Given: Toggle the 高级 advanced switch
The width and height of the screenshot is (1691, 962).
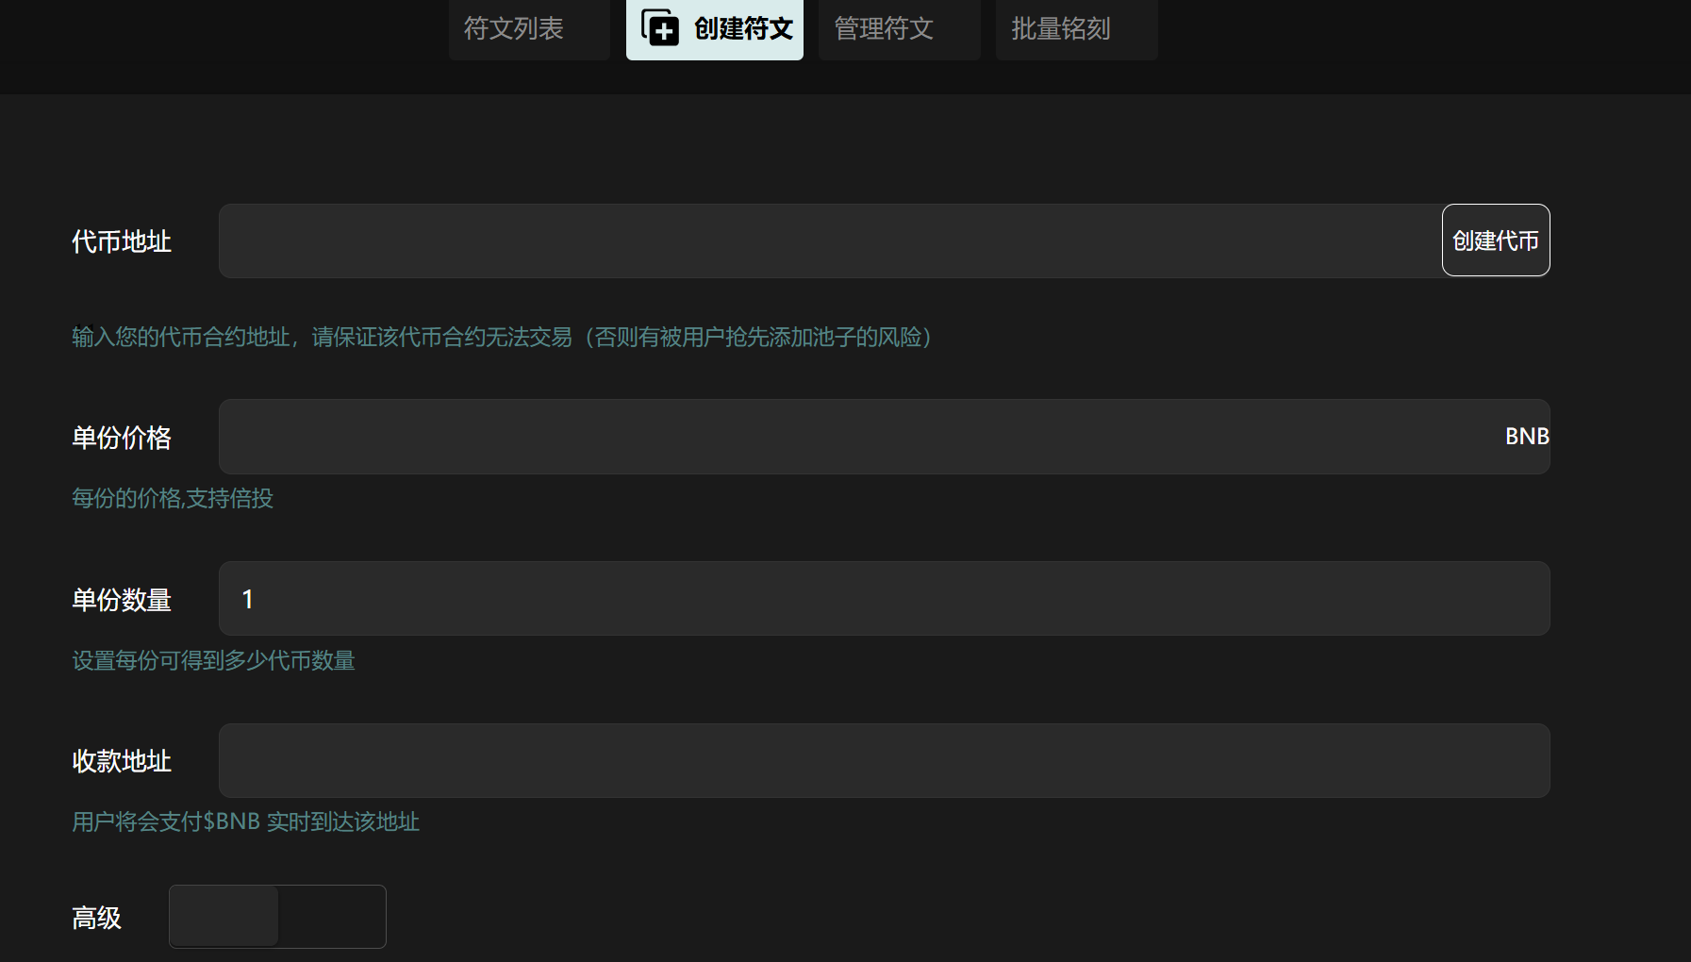Looking at the screenshot, I should coord(277,916).
